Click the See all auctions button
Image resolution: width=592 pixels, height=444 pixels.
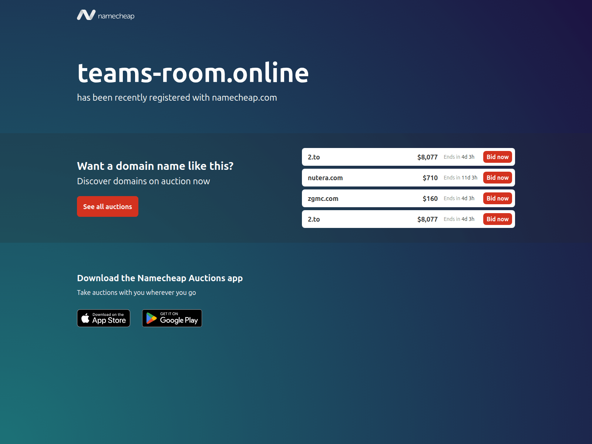tap(108, 206)
